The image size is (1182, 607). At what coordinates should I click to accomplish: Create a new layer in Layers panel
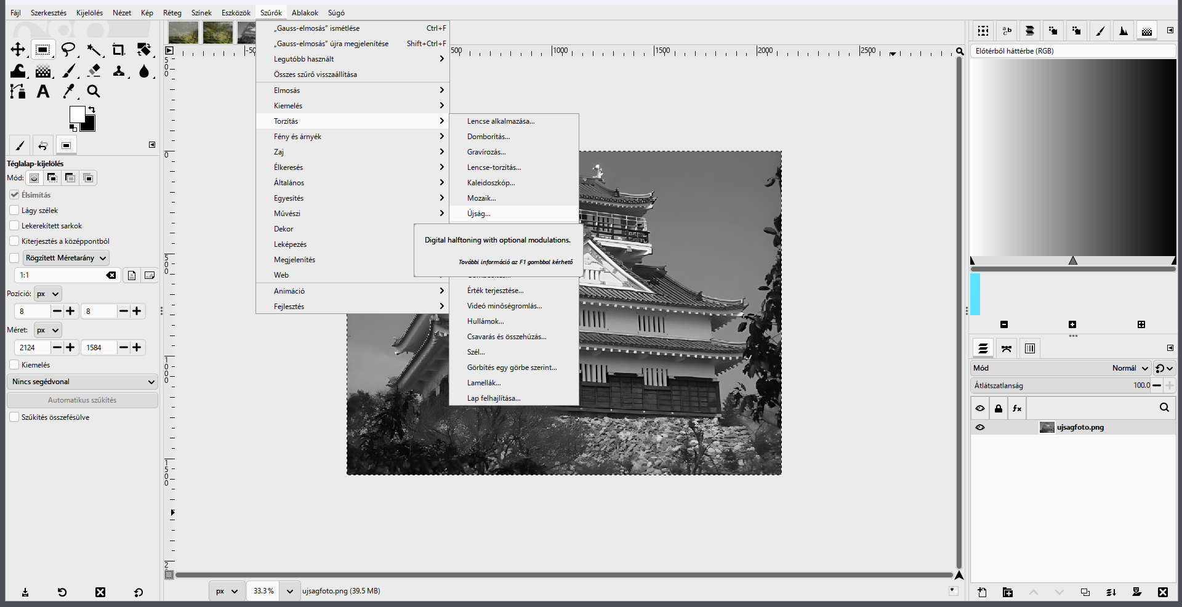982,592
